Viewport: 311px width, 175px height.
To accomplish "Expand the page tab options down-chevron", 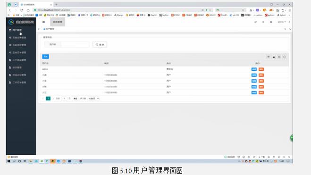I will (290, 29).
